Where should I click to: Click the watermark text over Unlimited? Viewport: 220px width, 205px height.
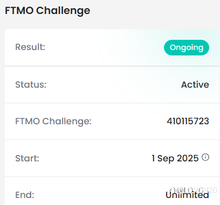click(x=194, y=190)
